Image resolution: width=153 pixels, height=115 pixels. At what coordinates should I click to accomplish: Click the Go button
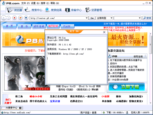pyautogui.click(x=92, y=18)
